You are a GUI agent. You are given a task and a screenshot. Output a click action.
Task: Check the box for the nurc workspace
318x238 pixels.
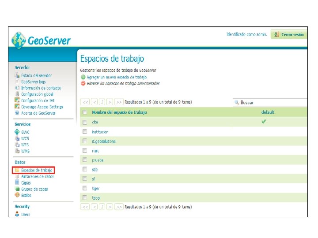pos(85,150)
